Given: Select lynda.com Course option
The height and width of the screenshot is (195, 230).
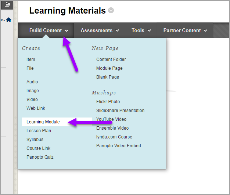Looking at the screenshot, I should [114, 137].
